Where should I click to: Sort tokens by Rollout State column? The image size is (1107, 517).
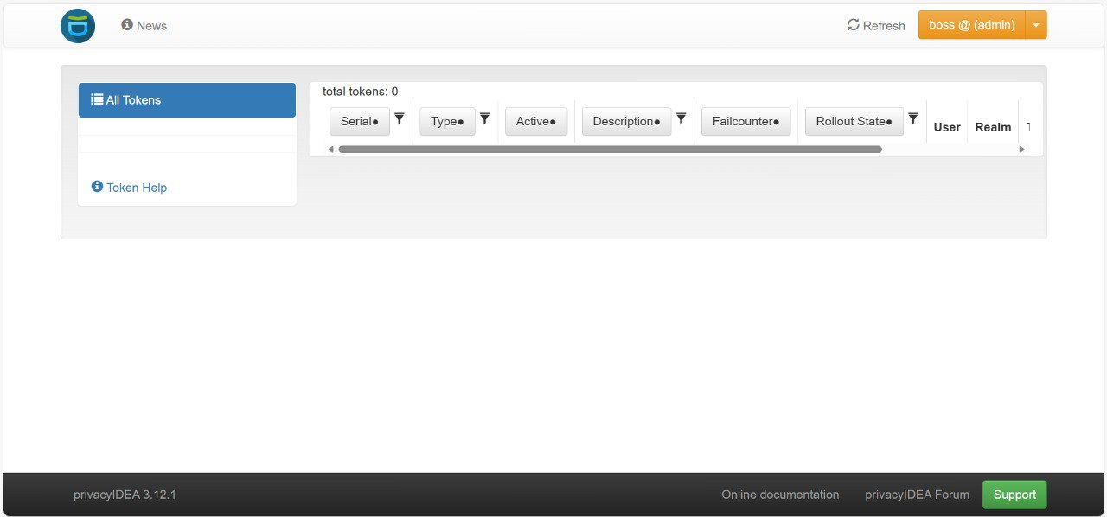coord(854,122)
